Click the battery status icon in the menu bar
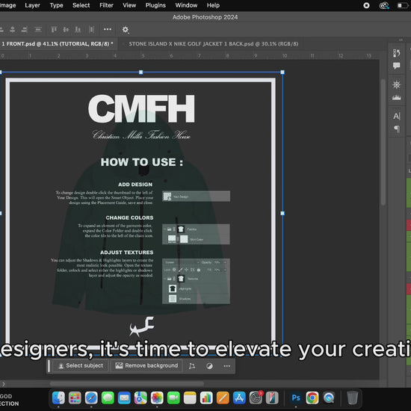This screenshot has width=411, height=411. click(403, 5)
